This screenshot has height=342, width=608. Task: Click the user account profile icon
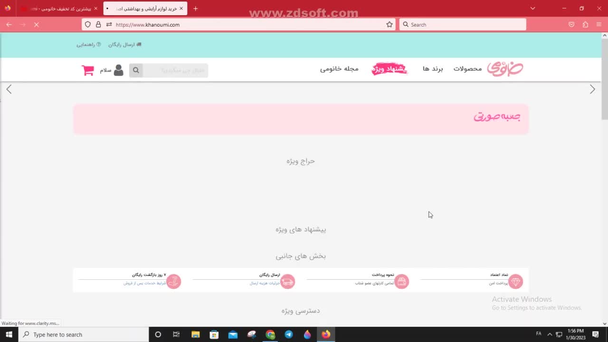(x=118, y=70)
